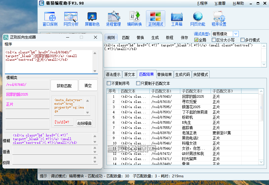Switch to the 生成代码 tab

click(x=182, y=74)
